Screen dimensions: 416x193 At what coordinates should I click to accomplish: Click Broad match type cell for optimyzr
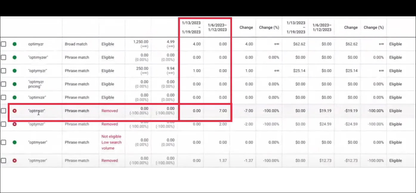pyautogui.click(x=76, y=44)
